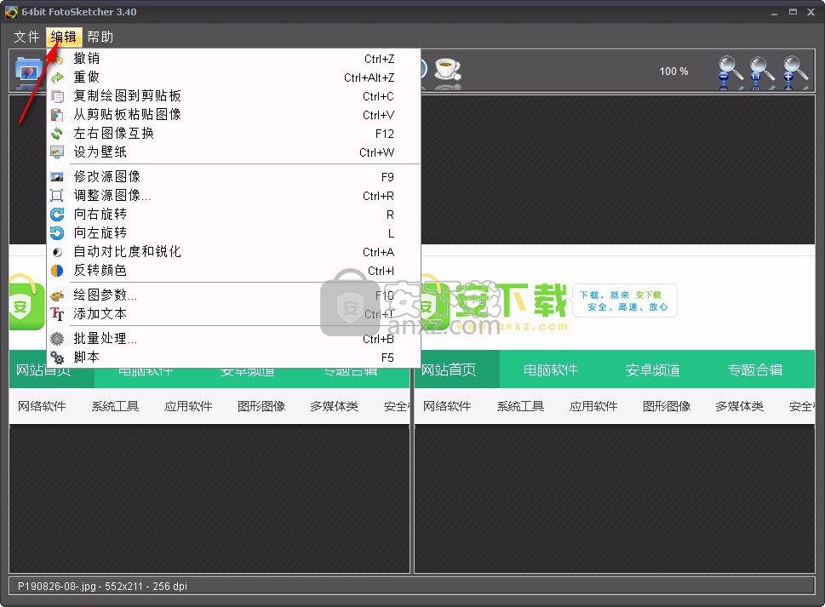The image size is (825, 607).
Task: Open 绘图参数... entry
Action: (233, 295)
